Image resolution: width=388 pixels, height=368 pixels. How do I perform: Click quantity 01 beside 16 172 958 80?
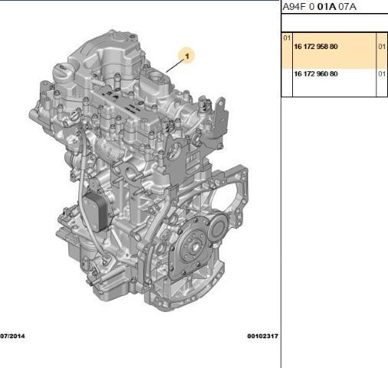(x=382, y=47)
